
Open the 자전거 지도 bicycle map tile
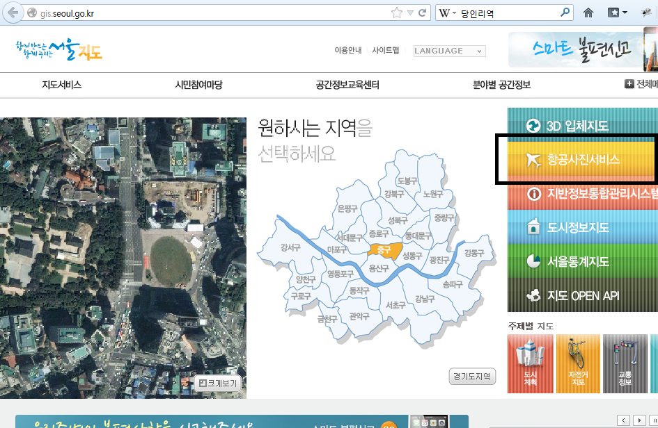point(577,363)
